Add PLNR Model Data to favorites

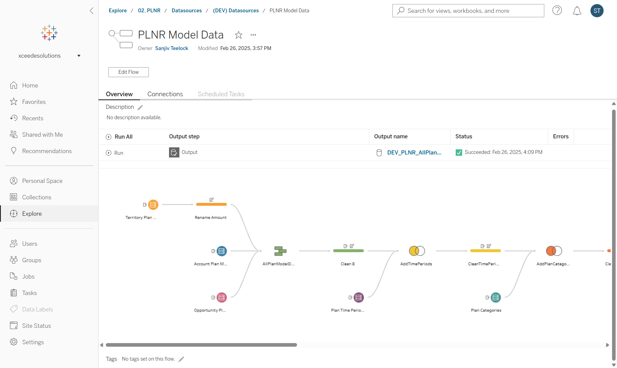pos(238,35)
